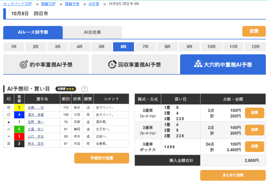Click the 注 mark in car 2 row
The height and width of the screenshot is (186, 268).
click(x=8, y=144)
